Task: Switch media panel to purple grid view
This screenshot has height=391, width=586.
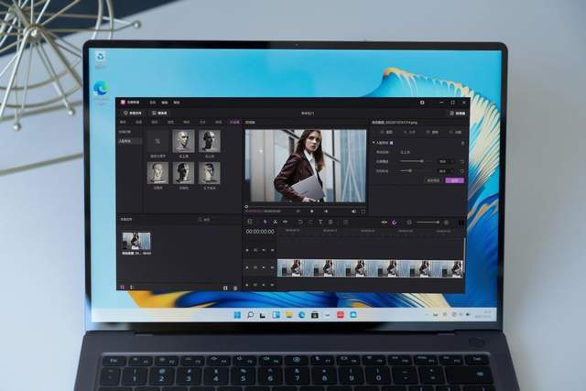Action: [122, 288]
